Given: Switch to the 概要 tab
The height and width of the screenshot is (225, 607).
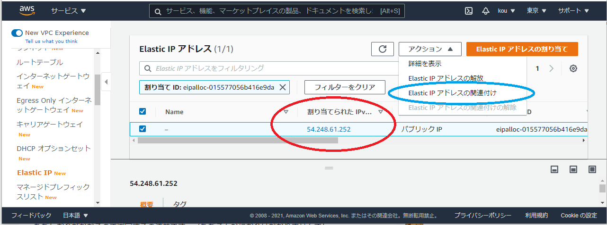Looking at the screenshot, I should pos(147,204).
